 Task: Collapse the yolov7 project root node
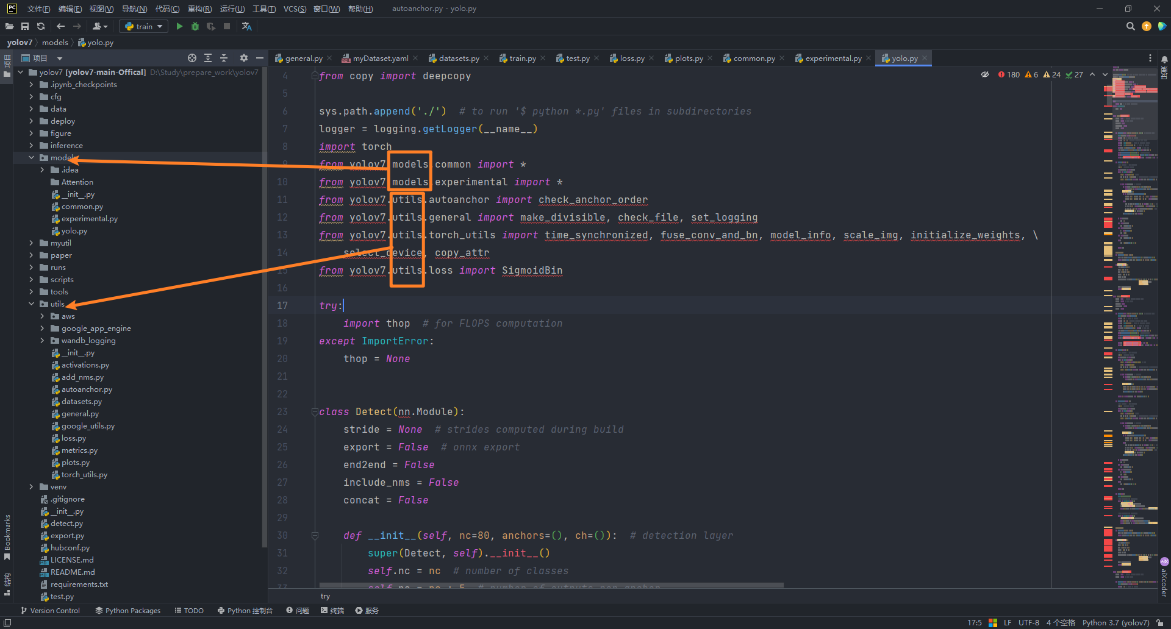pyautogui.click(x=20, y=73)
